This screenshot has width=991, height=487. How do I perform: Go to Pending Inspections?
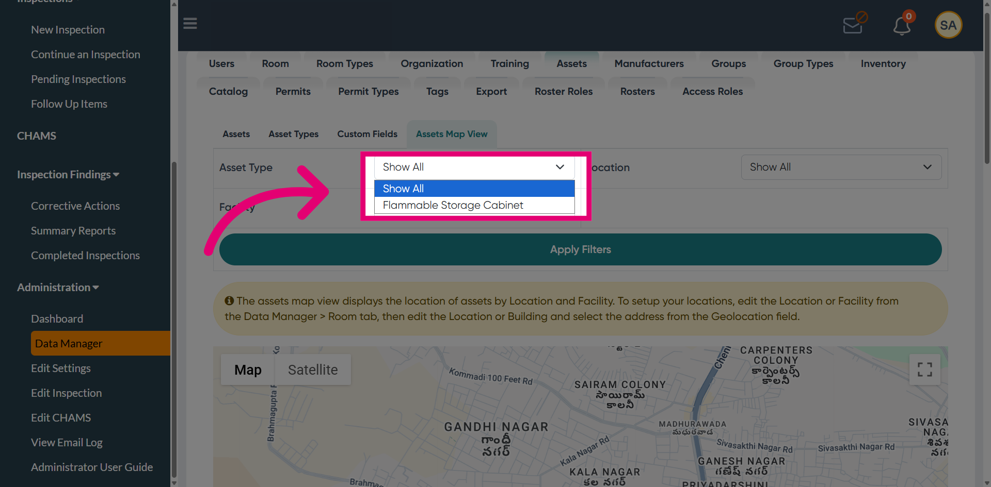pyautogui.click(x=78, y=79)
